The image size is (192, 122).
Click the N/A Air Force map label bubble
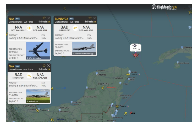135,47
